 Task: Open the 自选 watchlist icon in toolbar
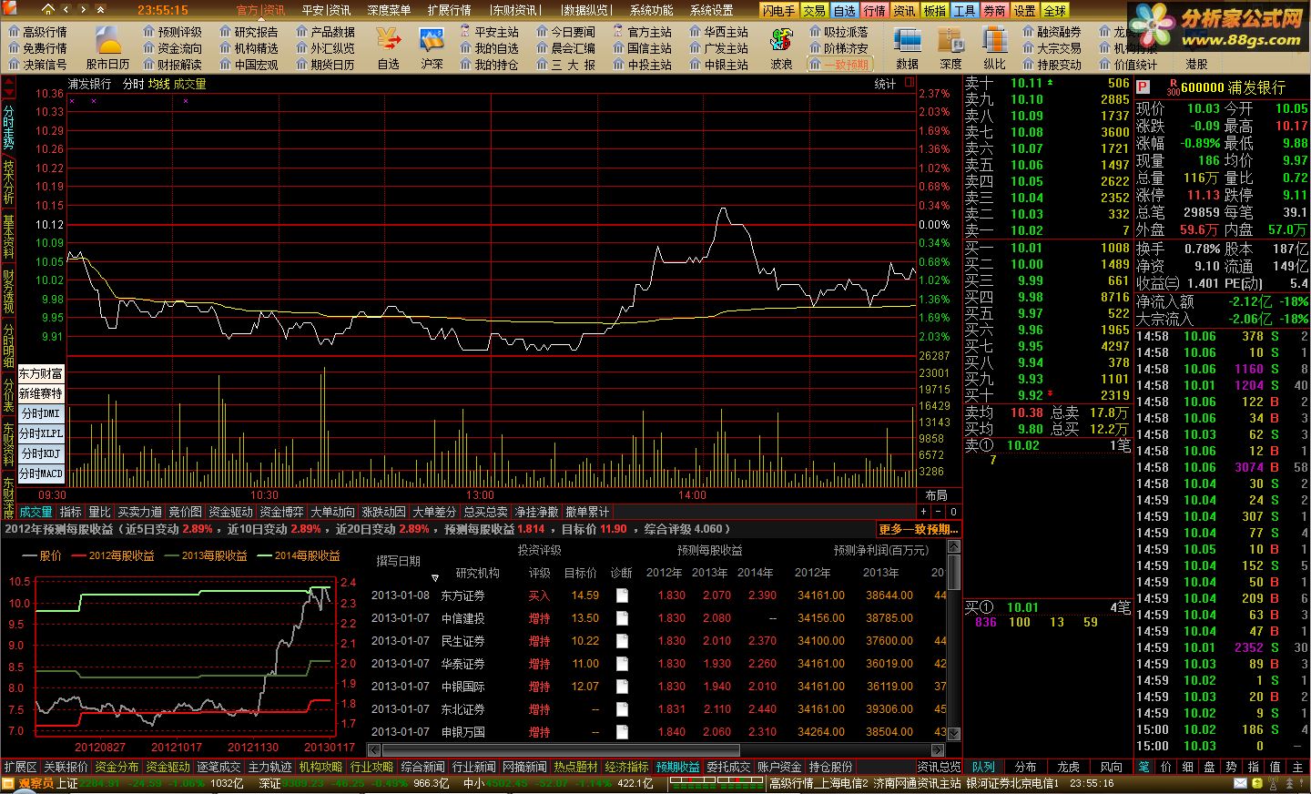(389, 48)
